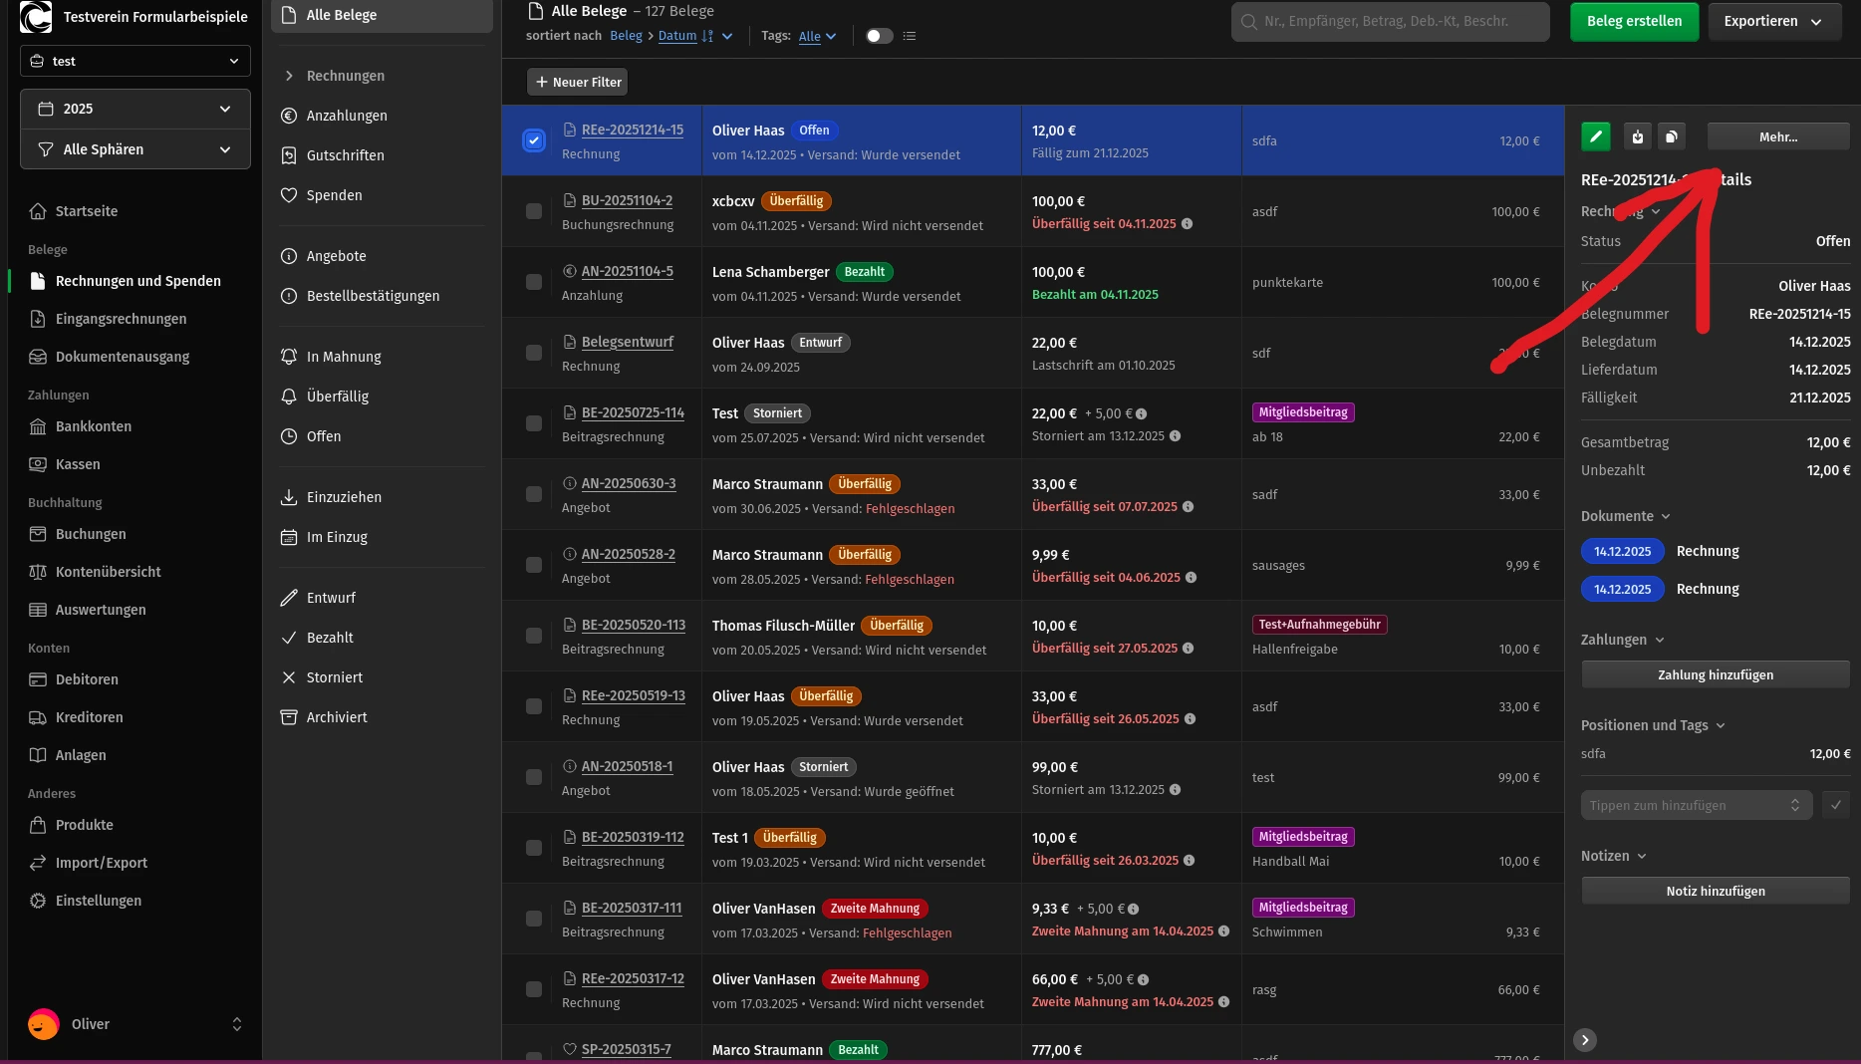Viewport: 1861px width, 1064px height.
Task: Uncheck the selected REe-20251214-15 row checkbox
Action: (534, 140)
